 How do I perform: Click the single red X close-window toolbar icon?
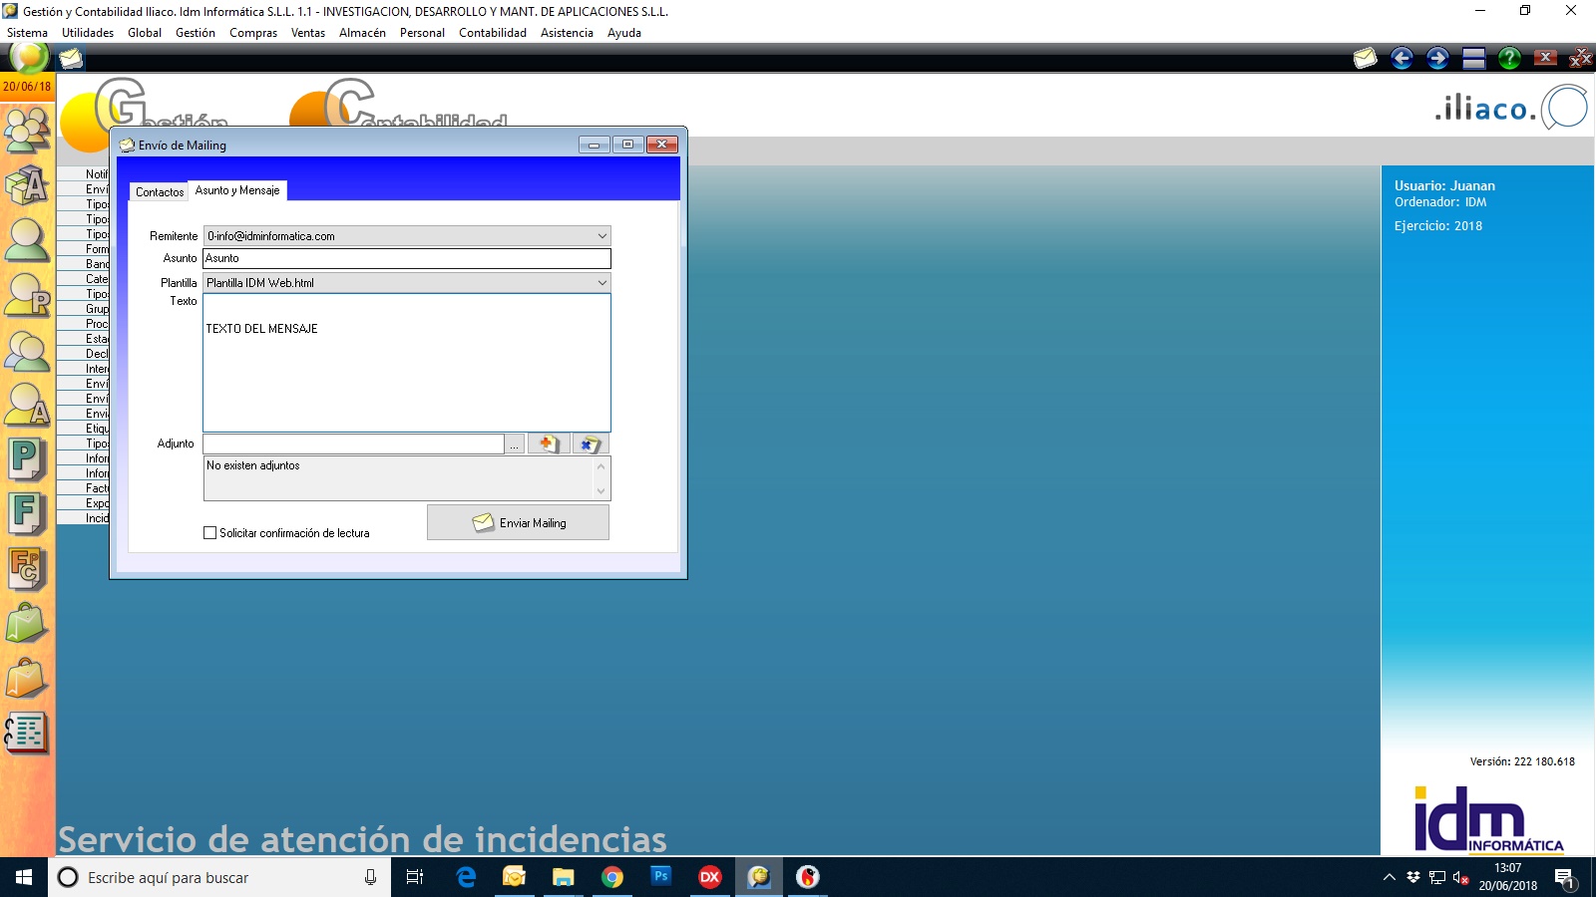(1545, 58)
